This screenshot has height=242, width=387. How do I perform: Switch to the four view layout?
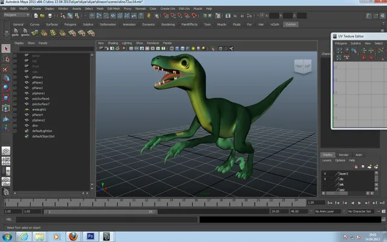click(x=6, y=161)
